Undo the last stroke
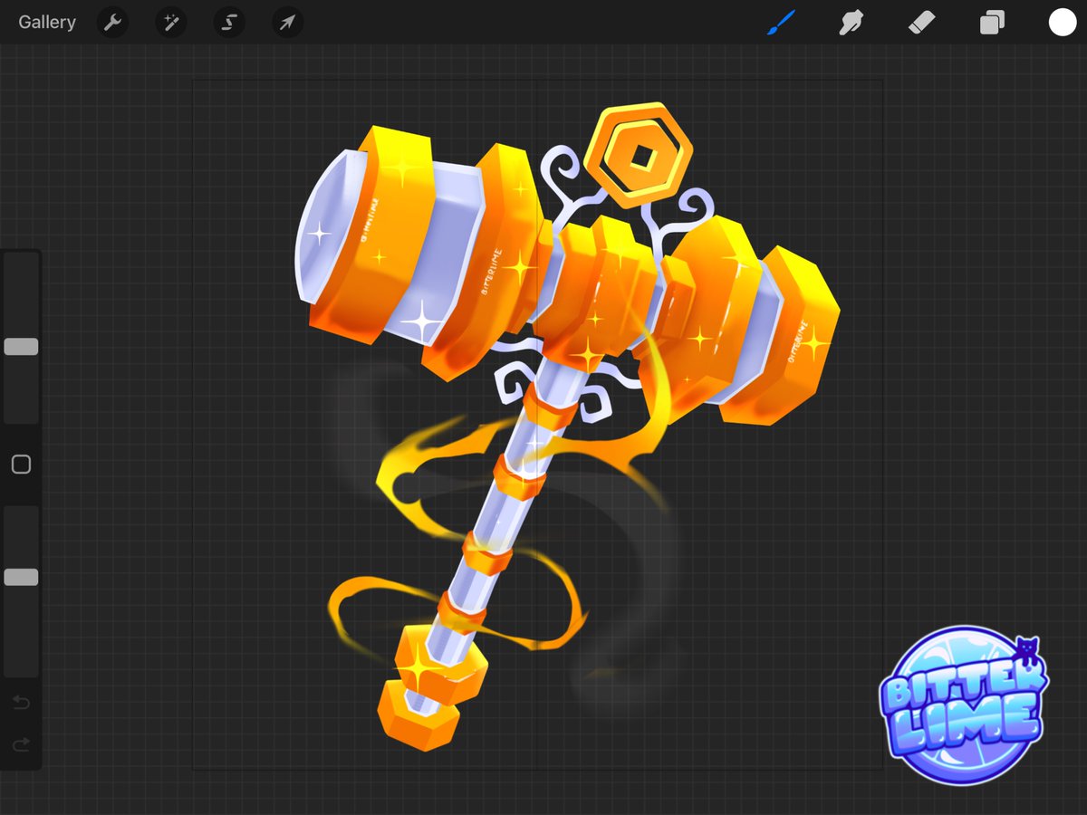Screen dimensions: 1087x815 point(21,703)
